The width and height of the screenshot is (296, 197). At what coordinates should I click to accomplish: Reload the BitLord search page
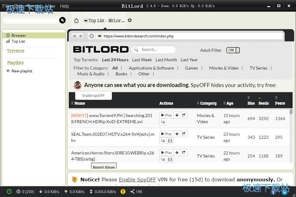(91, 36)
